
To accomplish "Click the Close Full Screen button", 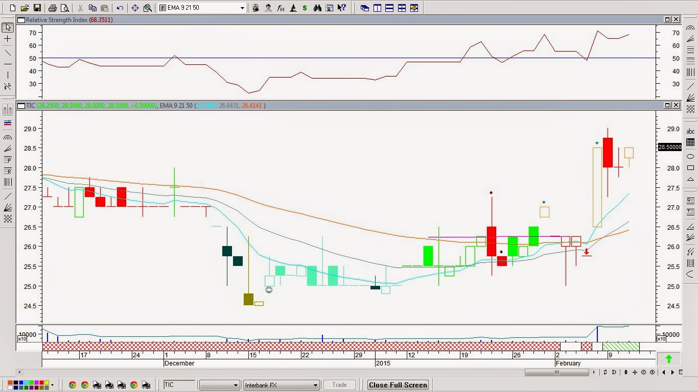I will (x=398, y=385).
